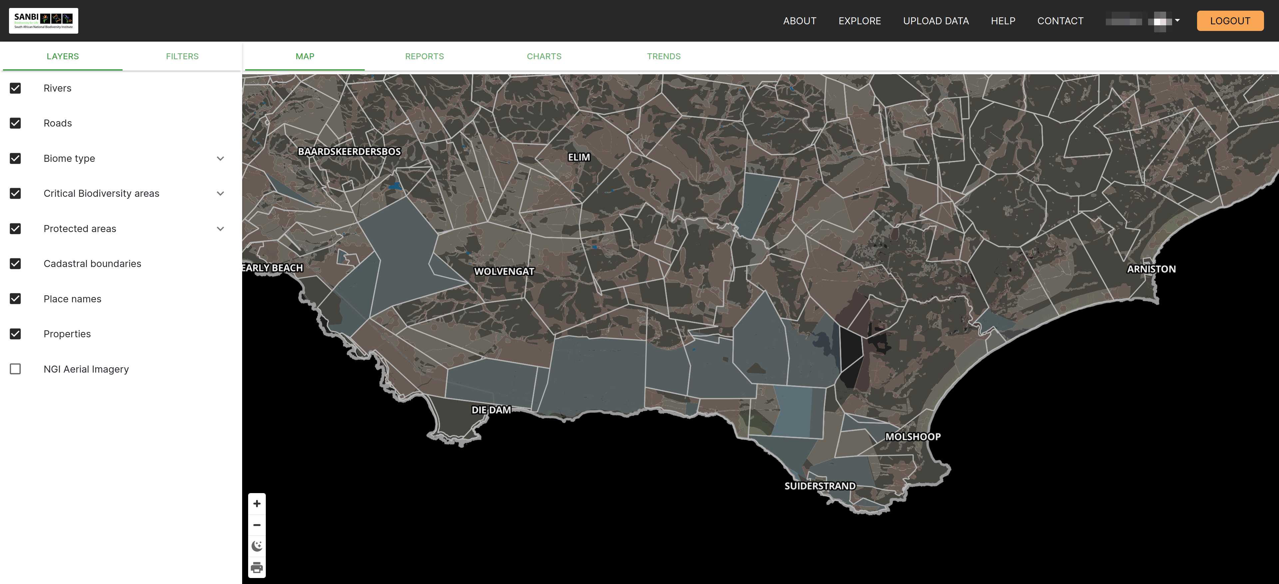Zoom out of the map
This screenshot has height=584, width=1279.
click(x=257, y=525)
